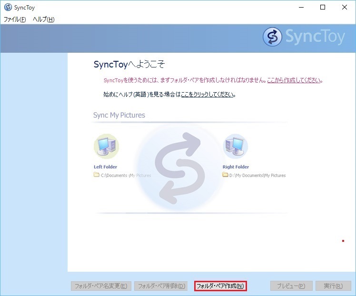
Task: Click the folder icon beside C:\Documents path
Action: click(97, 175)
